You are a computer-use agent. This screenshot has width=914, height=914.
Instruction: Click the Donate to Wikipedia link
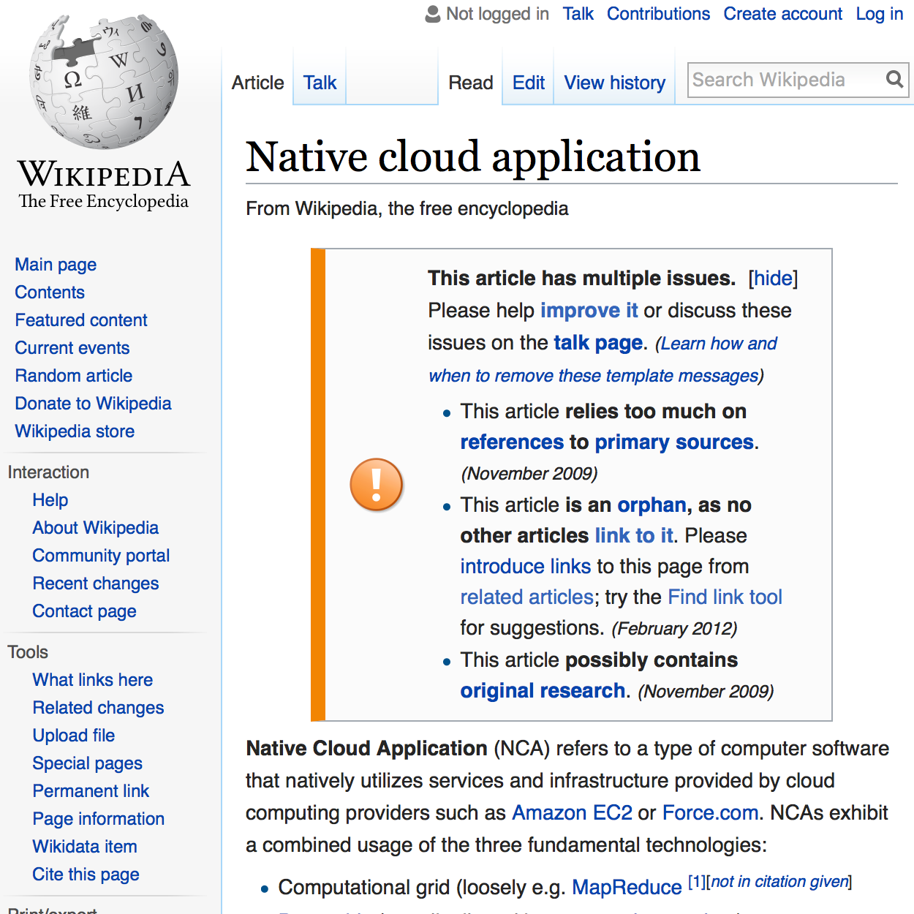click(93, 403)
